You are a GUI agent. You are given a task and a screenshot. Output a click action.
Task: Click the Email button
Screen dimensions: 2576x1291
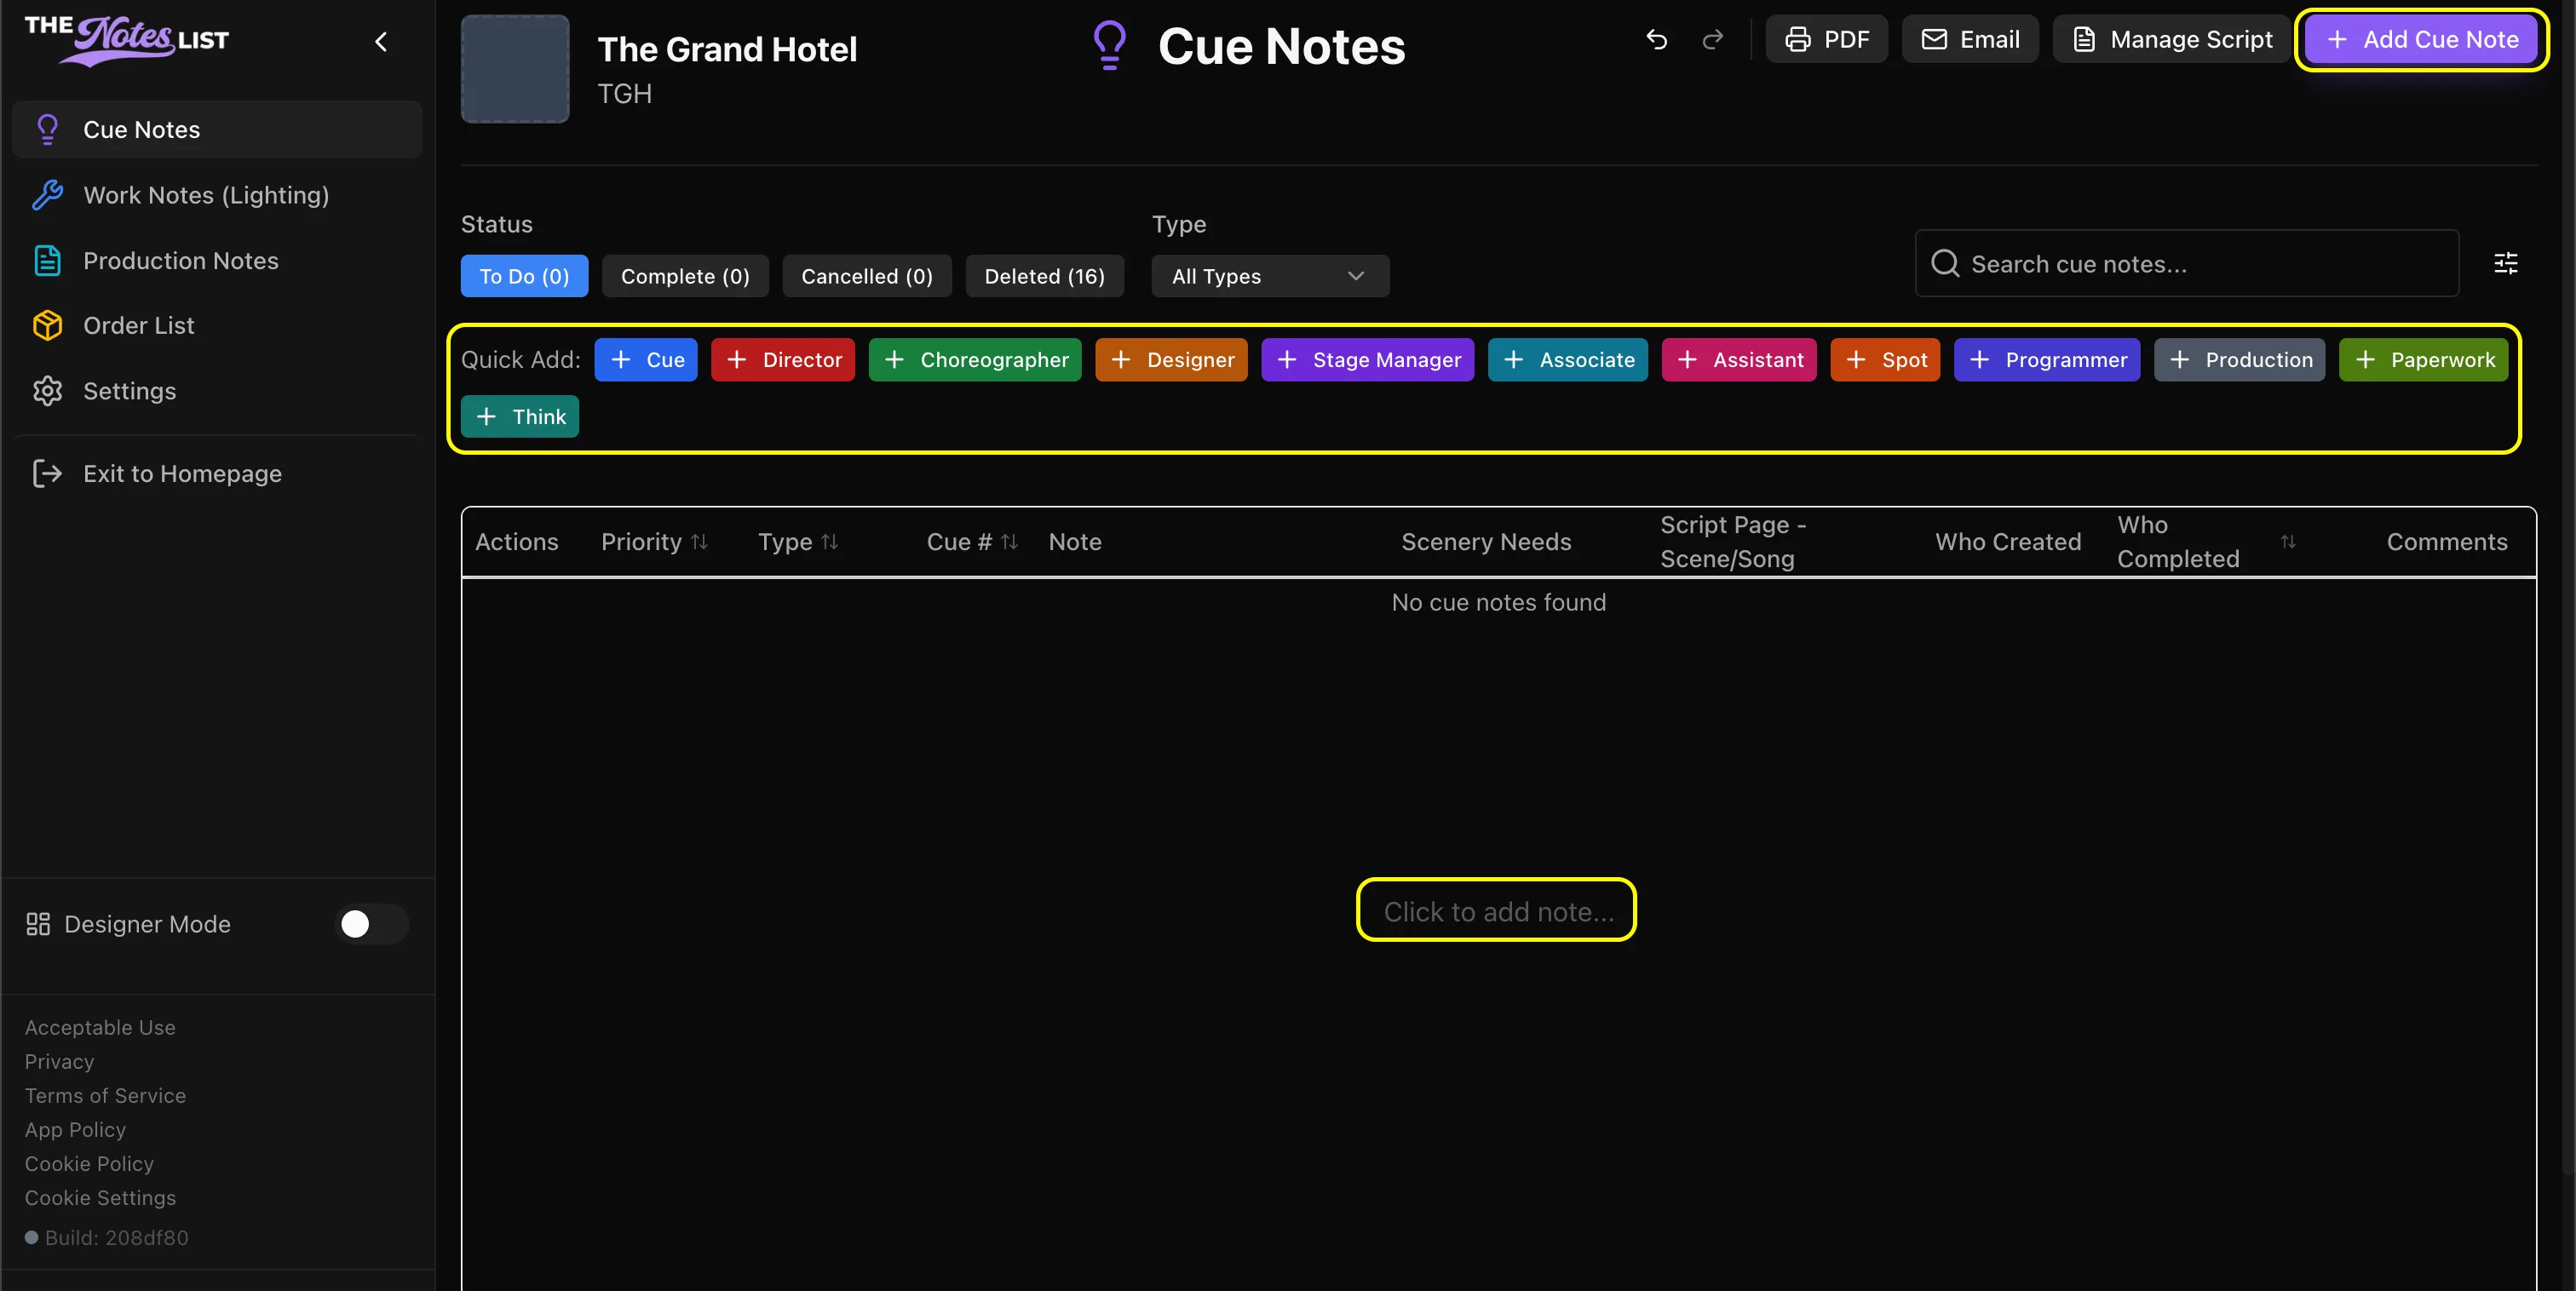[1970, 39]
